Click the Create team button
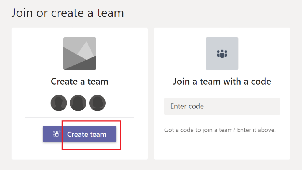 pos(80,134)
